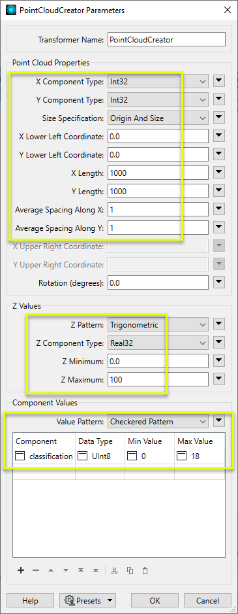
Task: Open the Size Specification dropdown
Action: click(158, 118)
